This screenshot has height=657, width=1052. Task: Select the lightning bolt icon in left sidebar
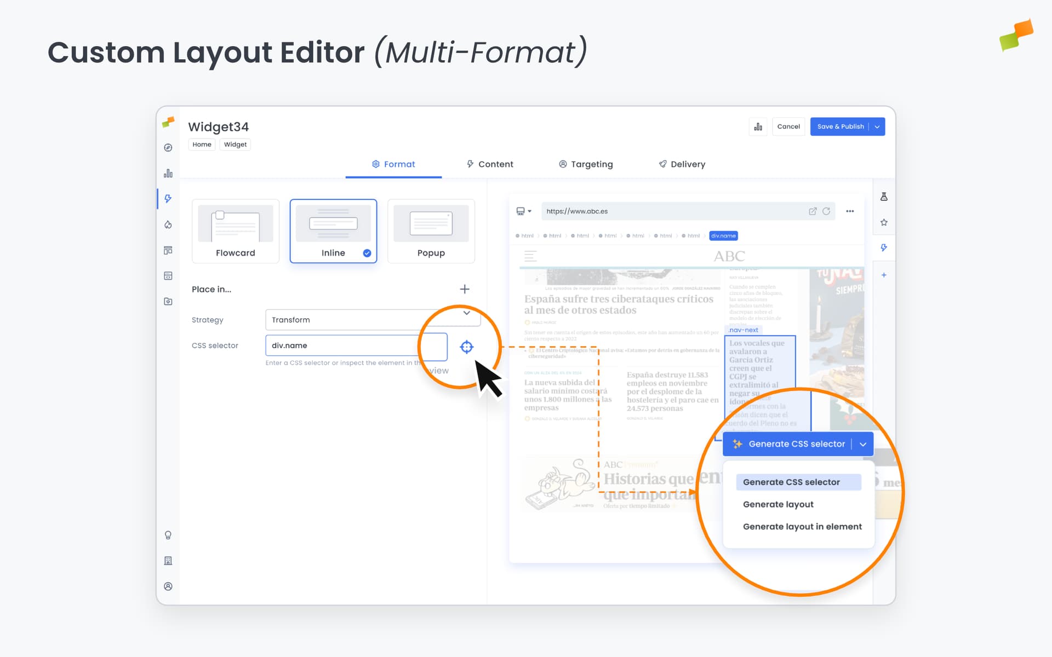click(168, 199)
